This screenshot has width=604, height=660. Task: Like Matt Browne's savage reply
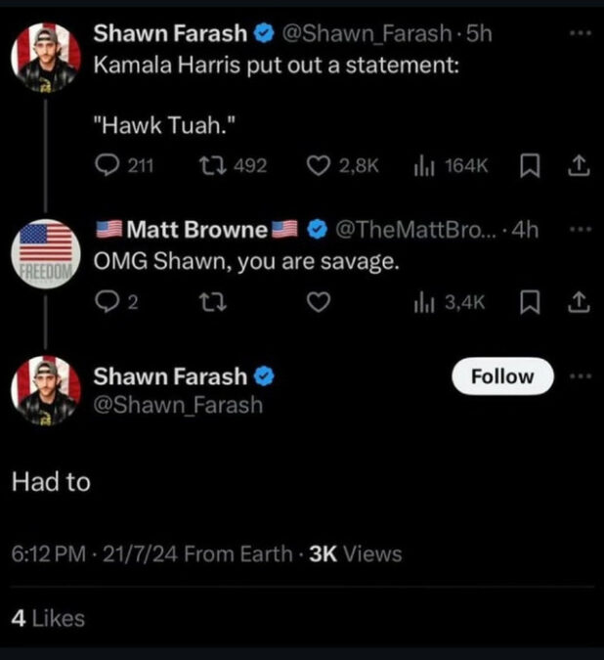pyautogui.click(x=316, y=302)
